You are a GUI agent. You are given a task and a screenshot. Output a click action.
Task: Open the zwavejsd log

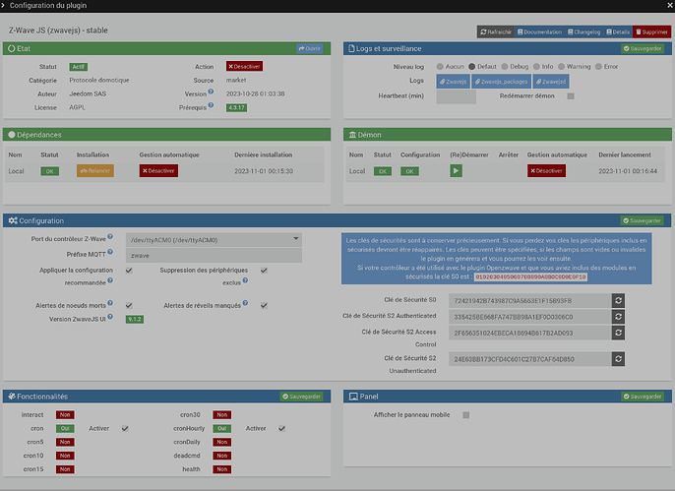[551, 82]
